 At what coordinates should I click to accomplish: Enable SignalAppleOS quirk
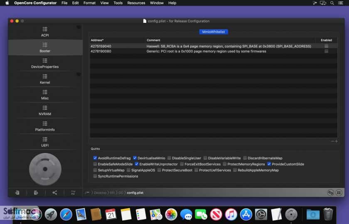coord(128,170)
